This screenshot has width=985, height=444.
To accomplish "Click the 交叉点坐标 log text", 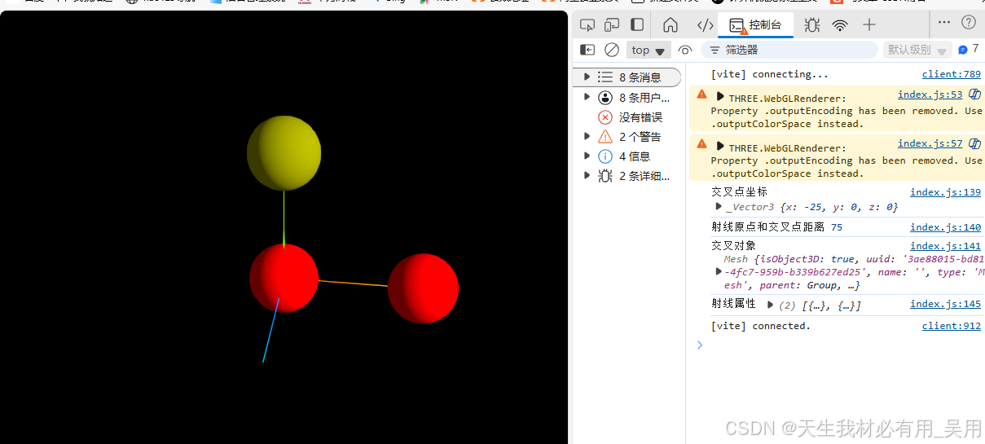I will pyautogui.click(x=739, y=192).
